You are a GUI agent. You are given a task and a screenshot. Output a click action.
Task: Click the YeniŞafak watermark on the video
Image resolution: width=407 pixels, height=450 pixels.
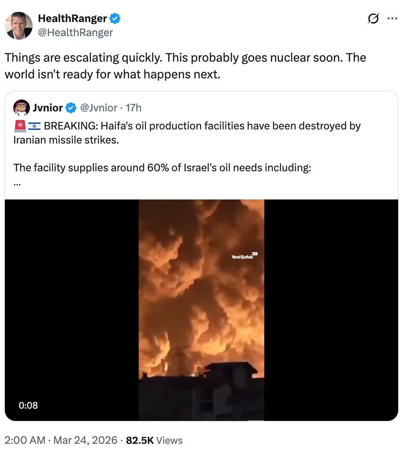(244, 256)
